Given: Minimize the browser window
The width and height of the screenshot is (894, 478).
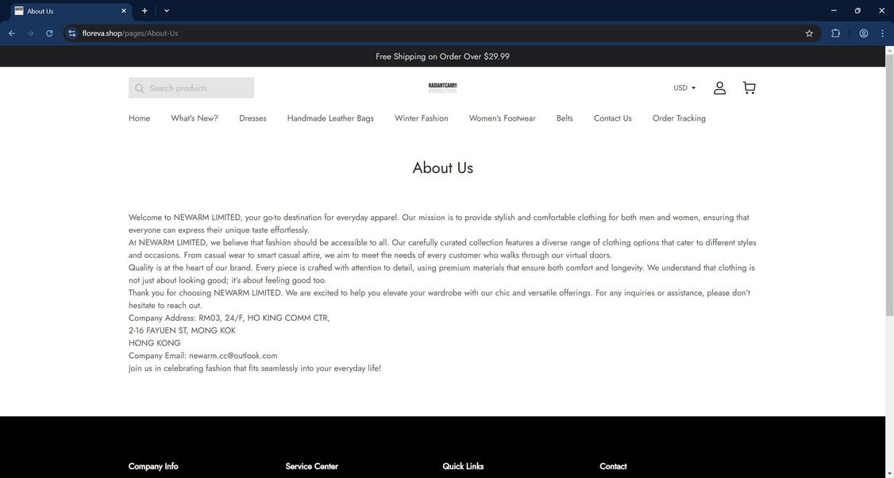Looking at the screenshot, I should click(x=834, y=11).
